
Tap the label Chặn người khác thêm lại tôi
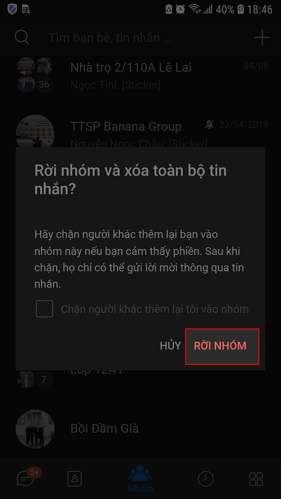(155, 309)
